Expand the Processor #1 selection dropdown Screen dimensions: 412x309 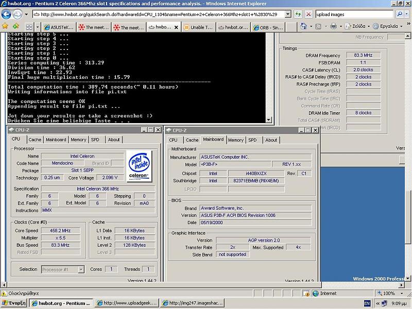81,269
